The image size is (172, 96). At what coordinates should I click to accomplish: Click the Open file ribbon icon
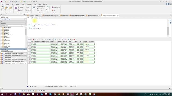[x=6, y=7]
